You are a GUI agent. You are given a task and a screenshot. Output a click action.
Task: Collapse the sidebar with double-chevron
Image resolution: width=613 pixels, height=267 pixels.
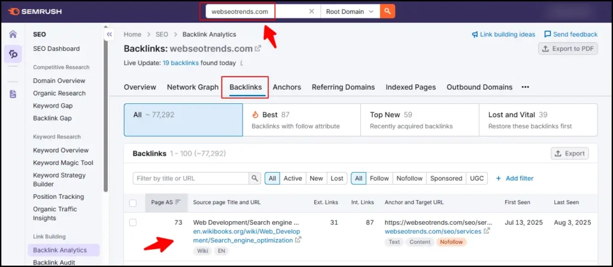pyautogui.click(x=109, y=35)
